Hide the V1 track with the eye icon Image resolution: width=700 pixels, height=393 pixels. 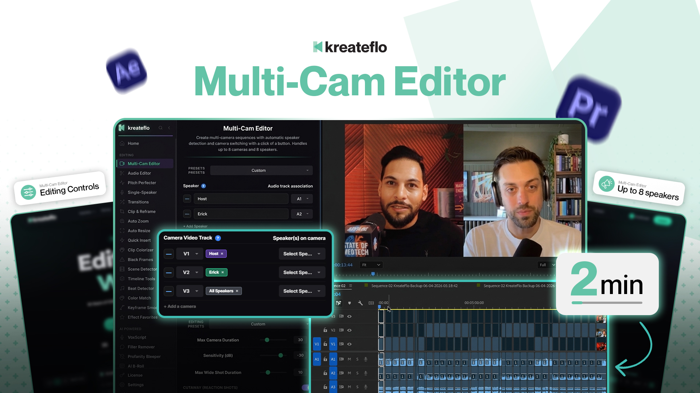coord(349,344)
